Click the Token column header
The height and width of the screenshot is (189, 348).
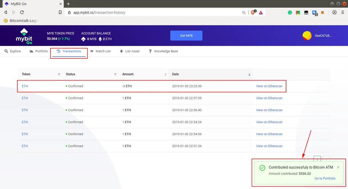26,74
